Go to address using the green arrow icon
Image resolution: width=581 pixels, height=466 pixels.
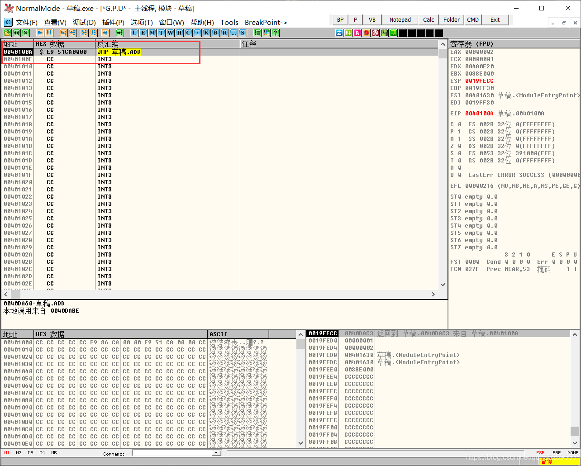point(120,33)
